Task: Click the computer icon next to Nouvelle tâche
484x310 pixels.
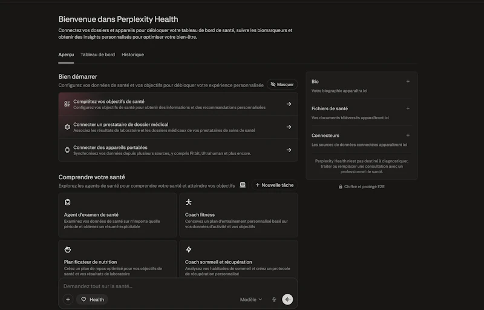Action: coord(243,185)
